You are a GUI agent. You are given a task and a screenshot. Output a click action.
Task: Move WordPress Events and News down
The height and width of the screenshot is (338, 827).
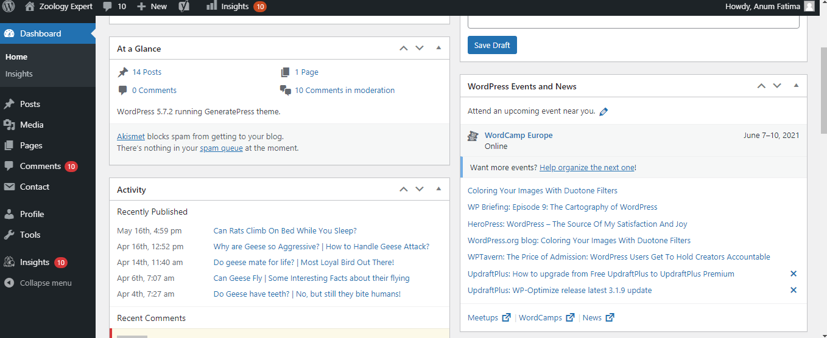coord(777,86)
